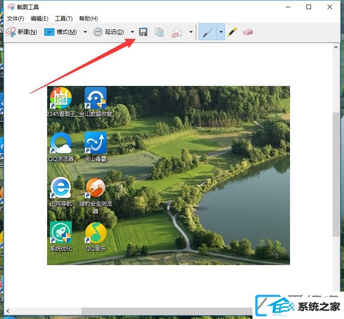Click the Save snip floppy disk icon
This screenshot has height=319, width=344.
click(x=143, y=32)
